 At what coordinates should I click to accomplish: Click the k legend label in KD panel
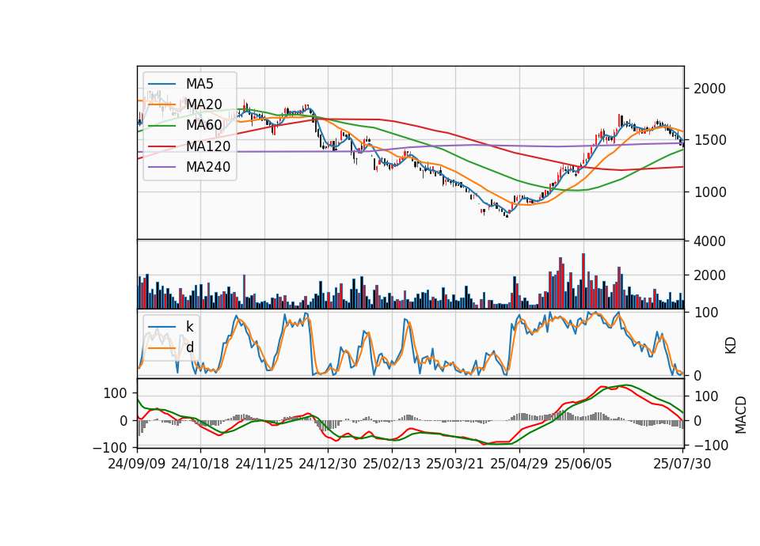coord(189,327)
